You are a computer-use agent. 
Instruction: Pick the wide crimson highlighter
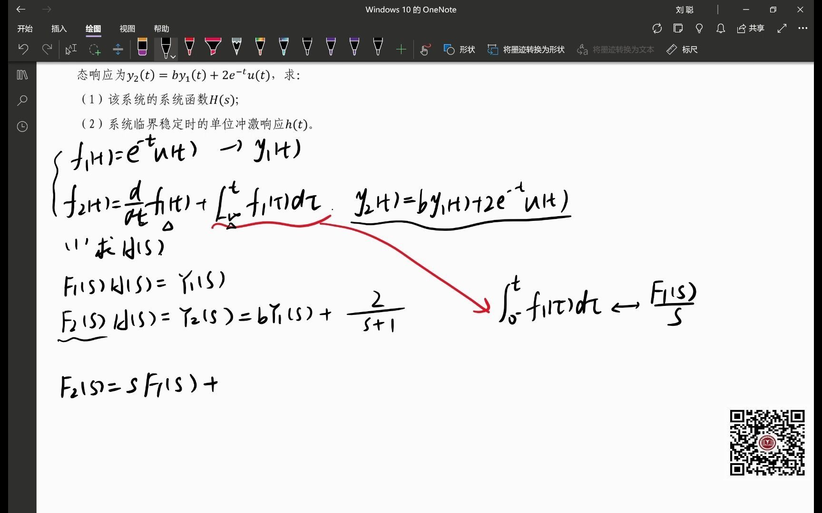213,47
